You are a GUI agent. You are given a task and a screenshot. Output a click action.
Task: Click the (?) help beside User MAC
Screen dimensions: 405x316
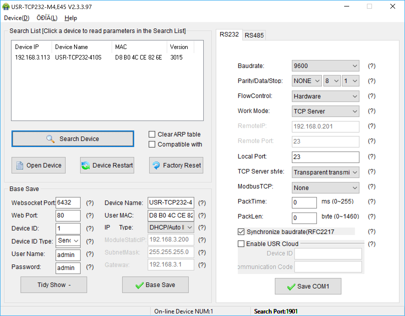click(202, 215)
